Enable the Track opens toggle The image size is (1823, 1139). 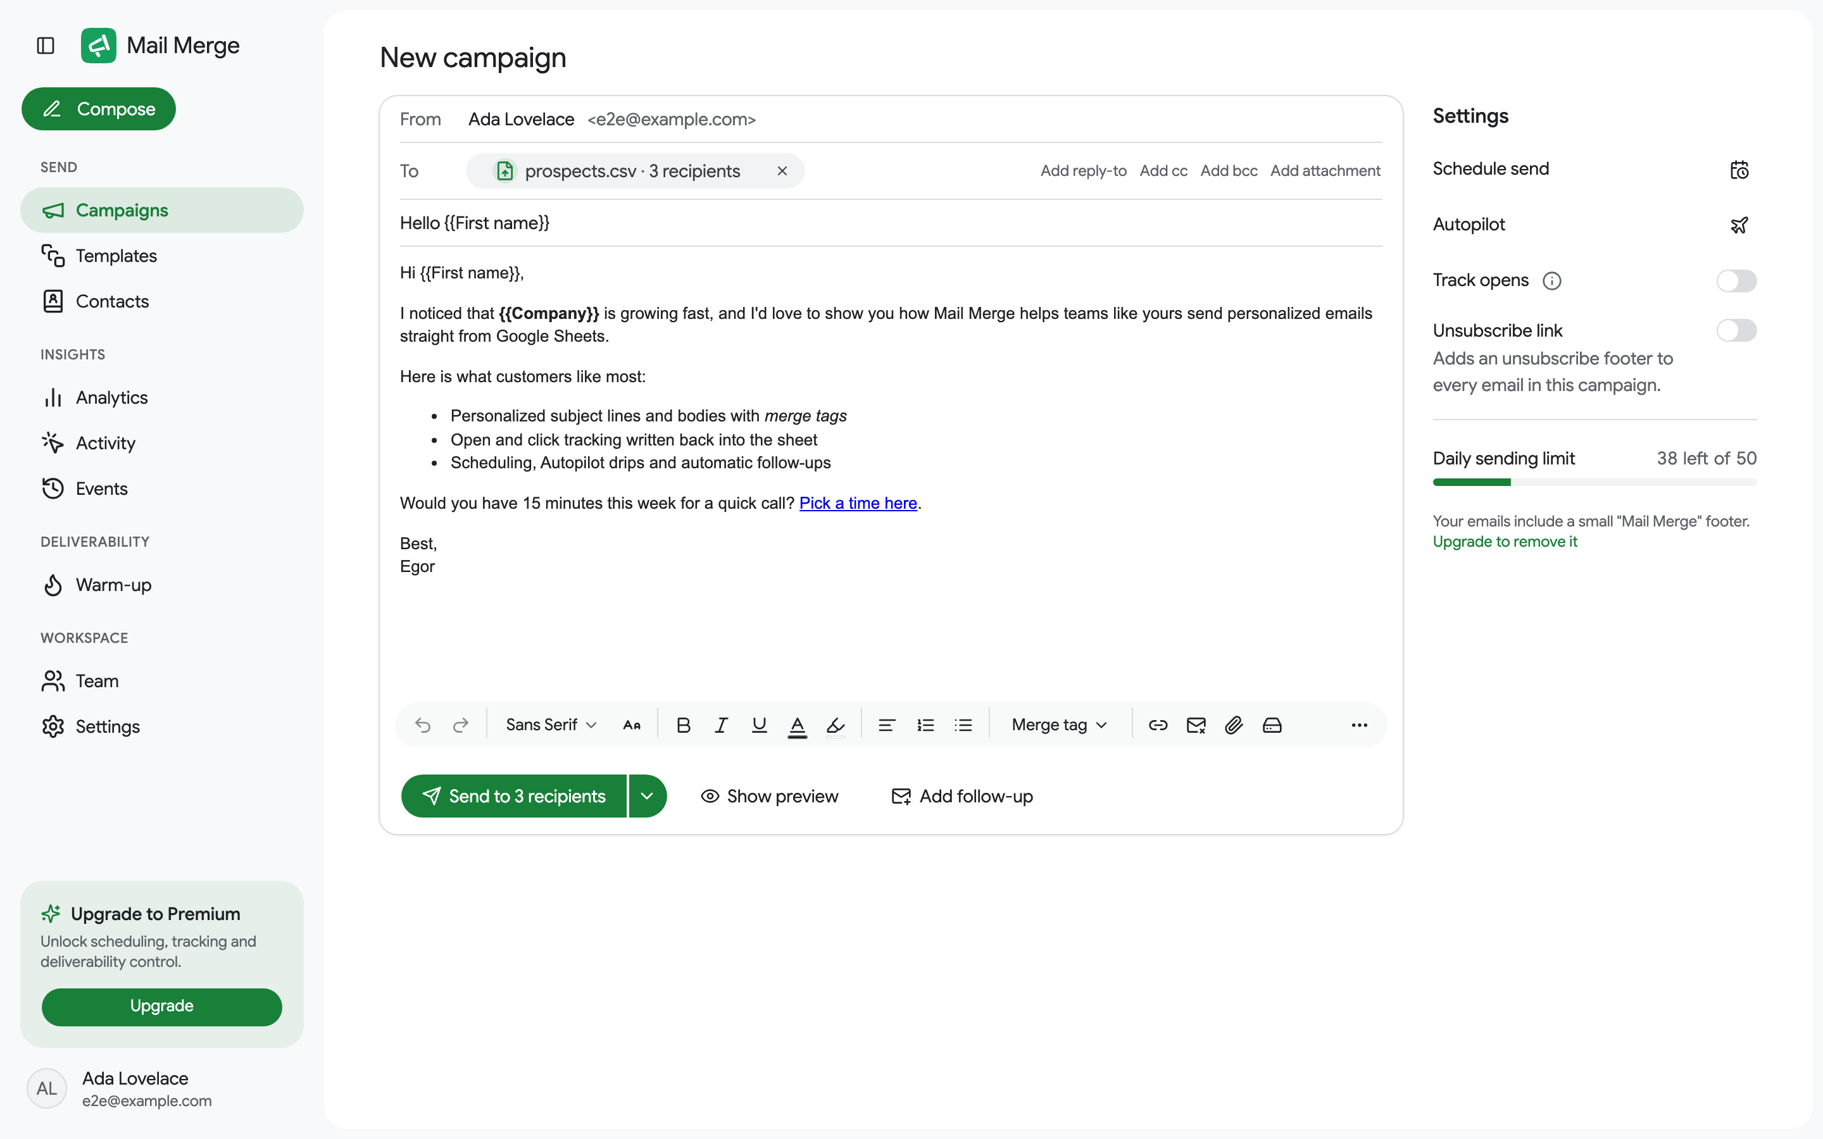click(1736, 281)
